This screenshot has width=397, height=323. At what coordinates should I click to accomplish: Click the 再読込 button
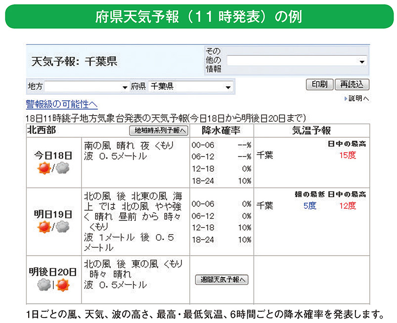pyautogui.click(x=353, y=84)
